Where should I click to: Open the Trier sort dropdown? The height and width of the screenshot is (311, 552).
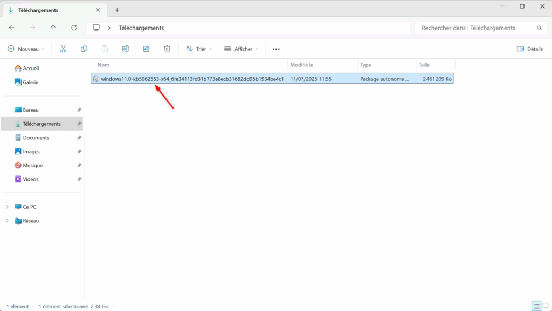click(199, 49)
